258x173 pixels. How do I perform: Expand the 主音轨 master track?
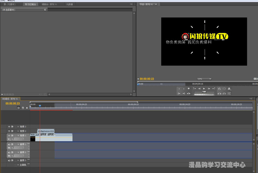[18, 165]
